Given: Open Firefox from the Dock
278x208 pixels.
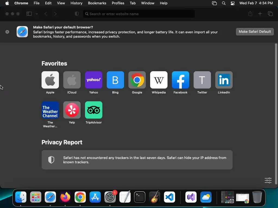Looking at the screenshot, I should (65, 197).
